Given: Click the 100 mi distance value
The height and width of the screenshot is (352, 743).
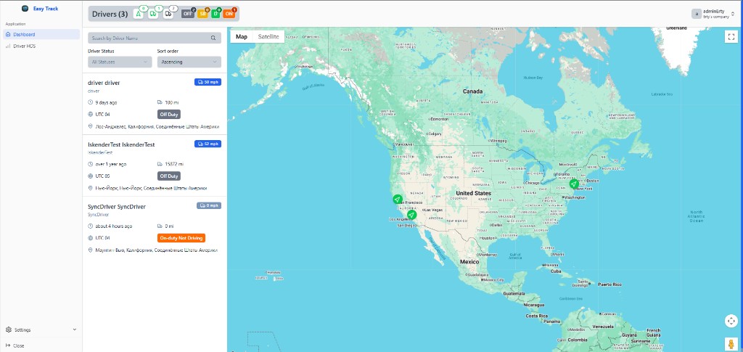Looking at the screenshot, I should pyautogui.click(x=171, y=102).
